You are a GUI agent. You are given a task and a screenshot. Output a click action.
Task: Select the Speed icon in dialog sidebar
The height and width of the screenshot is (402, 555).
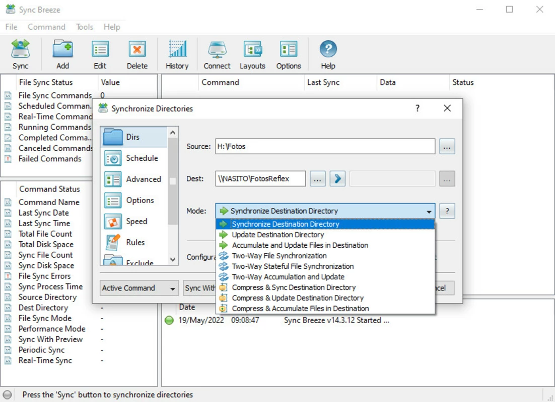(113, 222)
